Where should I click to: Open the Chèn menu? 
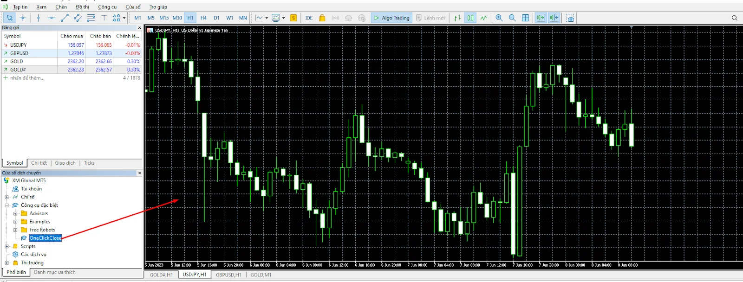point(61,7)
